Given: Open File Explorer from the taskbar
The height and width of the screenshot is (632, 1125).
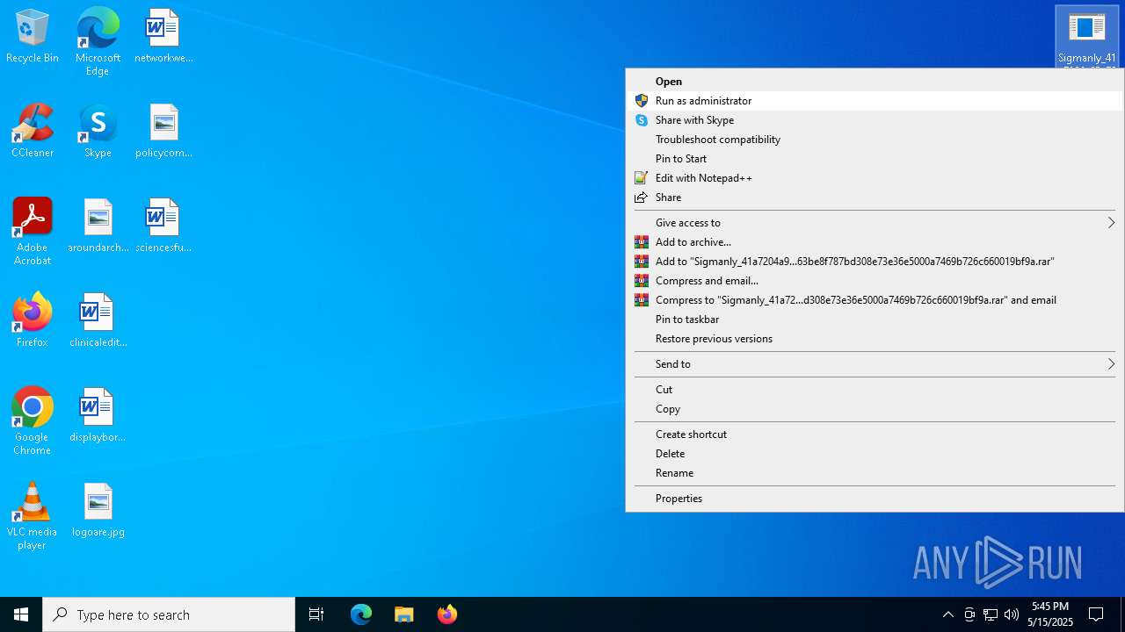Looking at the screenshot, I should (x=404, y=614).
